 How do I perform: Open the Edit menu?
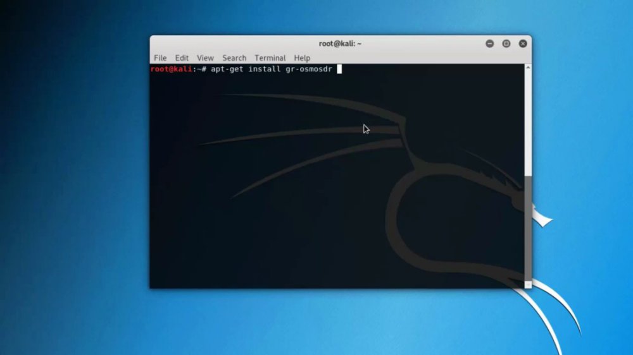tap(182, 58)
